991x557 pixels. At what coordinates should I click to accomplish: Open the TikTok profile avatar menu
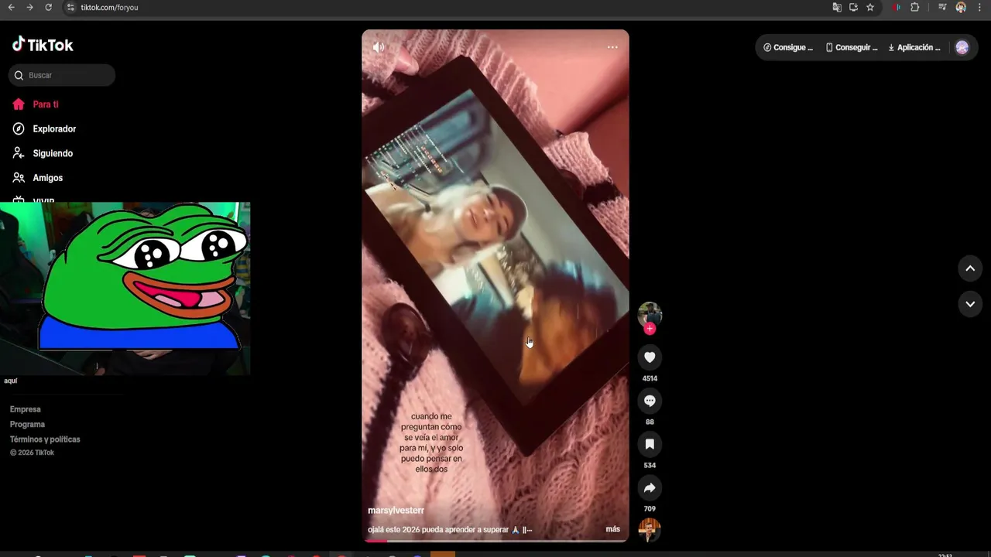point(962,47)
